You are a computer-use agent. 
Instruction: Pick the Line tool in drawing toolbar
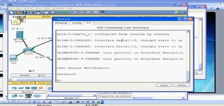point(4,102)
